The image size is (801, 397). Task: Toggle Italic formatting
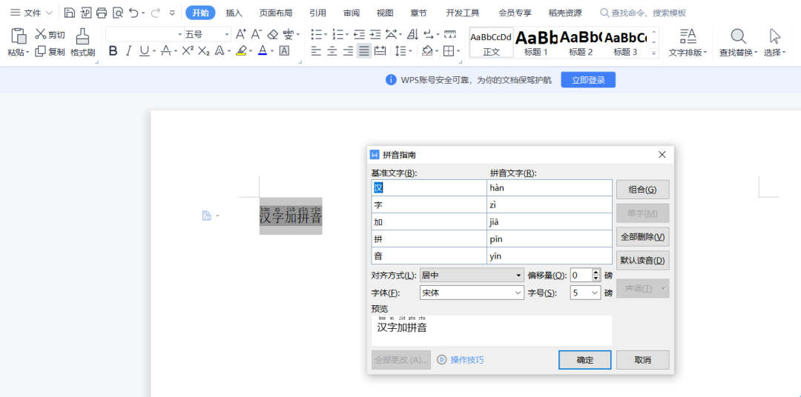tap(129, 51)
